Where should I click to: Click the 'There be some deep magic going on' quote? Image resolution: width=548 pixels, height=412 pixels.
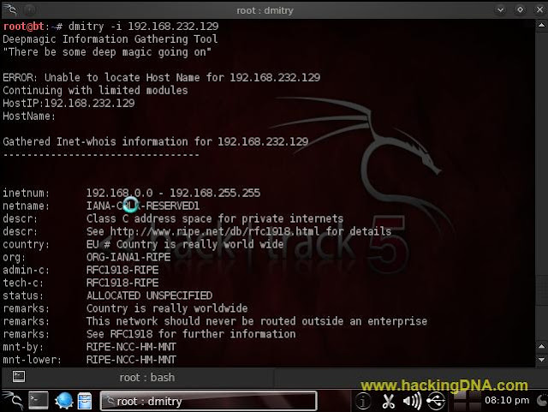pos(107,52)
